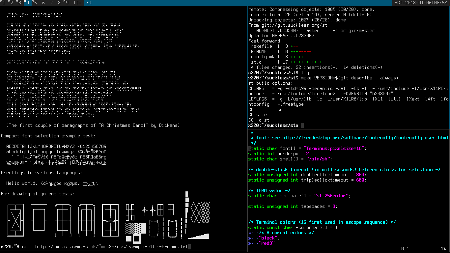Switch to workspace tag 9
Screen dimensions: 450x253
66,3
